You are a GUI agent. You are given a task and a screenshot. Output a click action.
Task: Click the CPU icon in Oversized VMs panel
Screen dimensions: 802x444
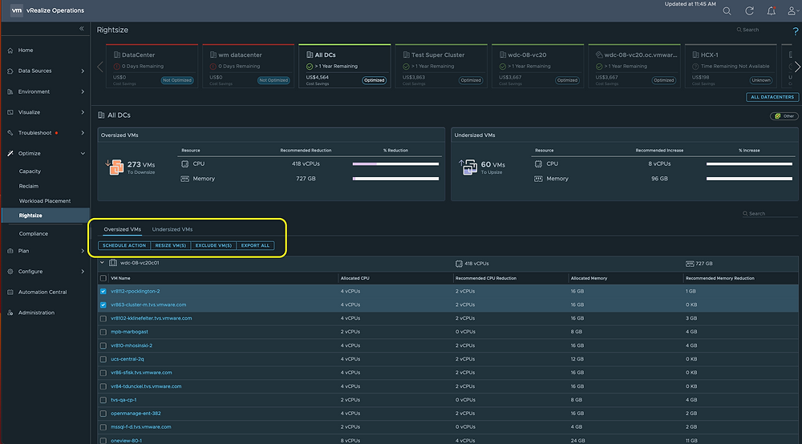(184, 164)
